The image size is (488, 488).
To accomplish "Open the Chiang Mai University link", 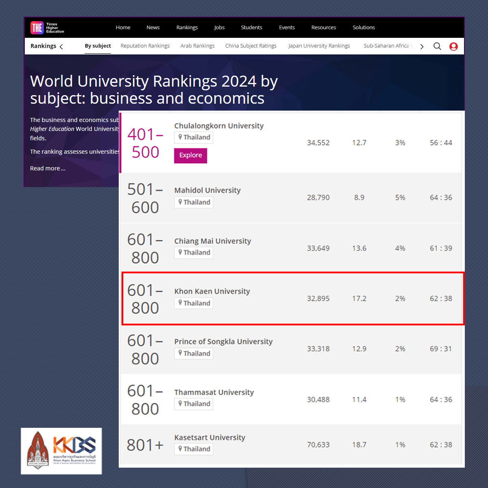I will click(x=213, y=241).
